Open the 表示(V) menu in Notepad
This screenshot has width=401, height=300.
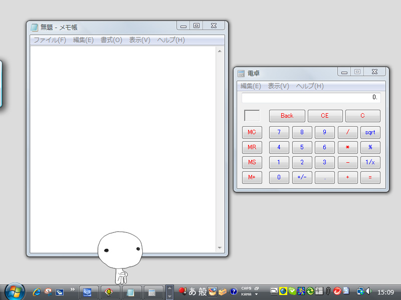click(x=139, y=40)
